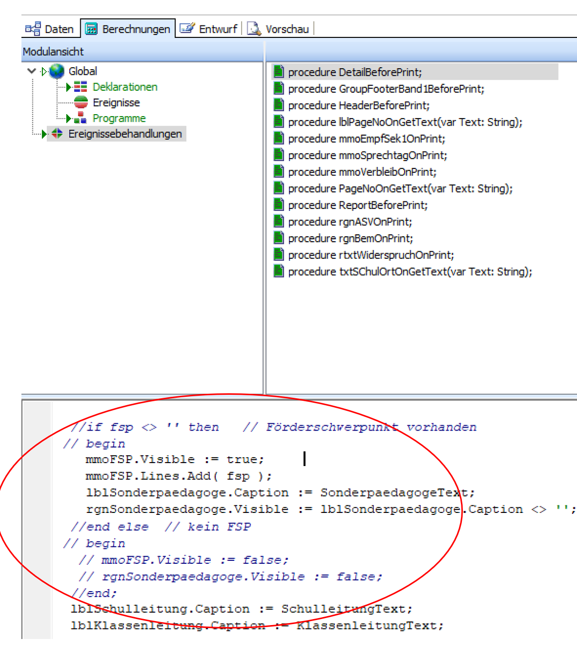Expand the Programme node arrow
This screenshot has width=577, height=646.
tap(69, 118)
